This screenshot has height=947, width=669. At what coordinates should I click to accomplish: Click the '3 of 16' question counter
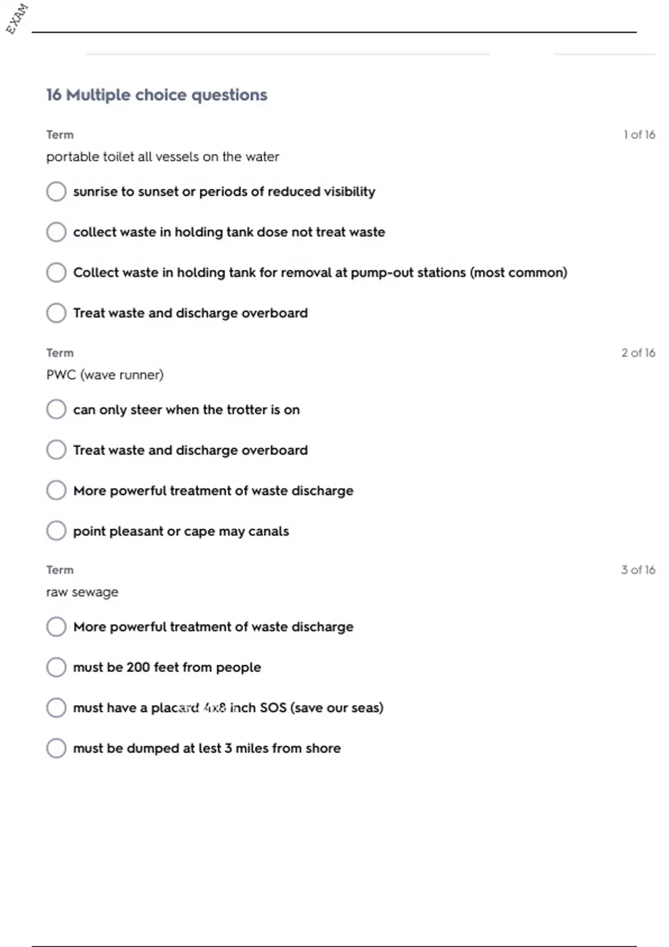click(x=638, y=570)
